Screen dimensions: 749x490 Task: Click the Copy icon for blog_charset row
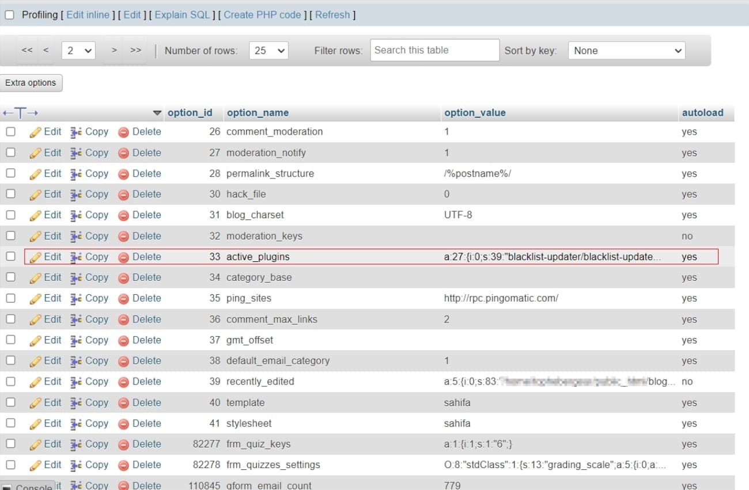click(x=77, y=215)
